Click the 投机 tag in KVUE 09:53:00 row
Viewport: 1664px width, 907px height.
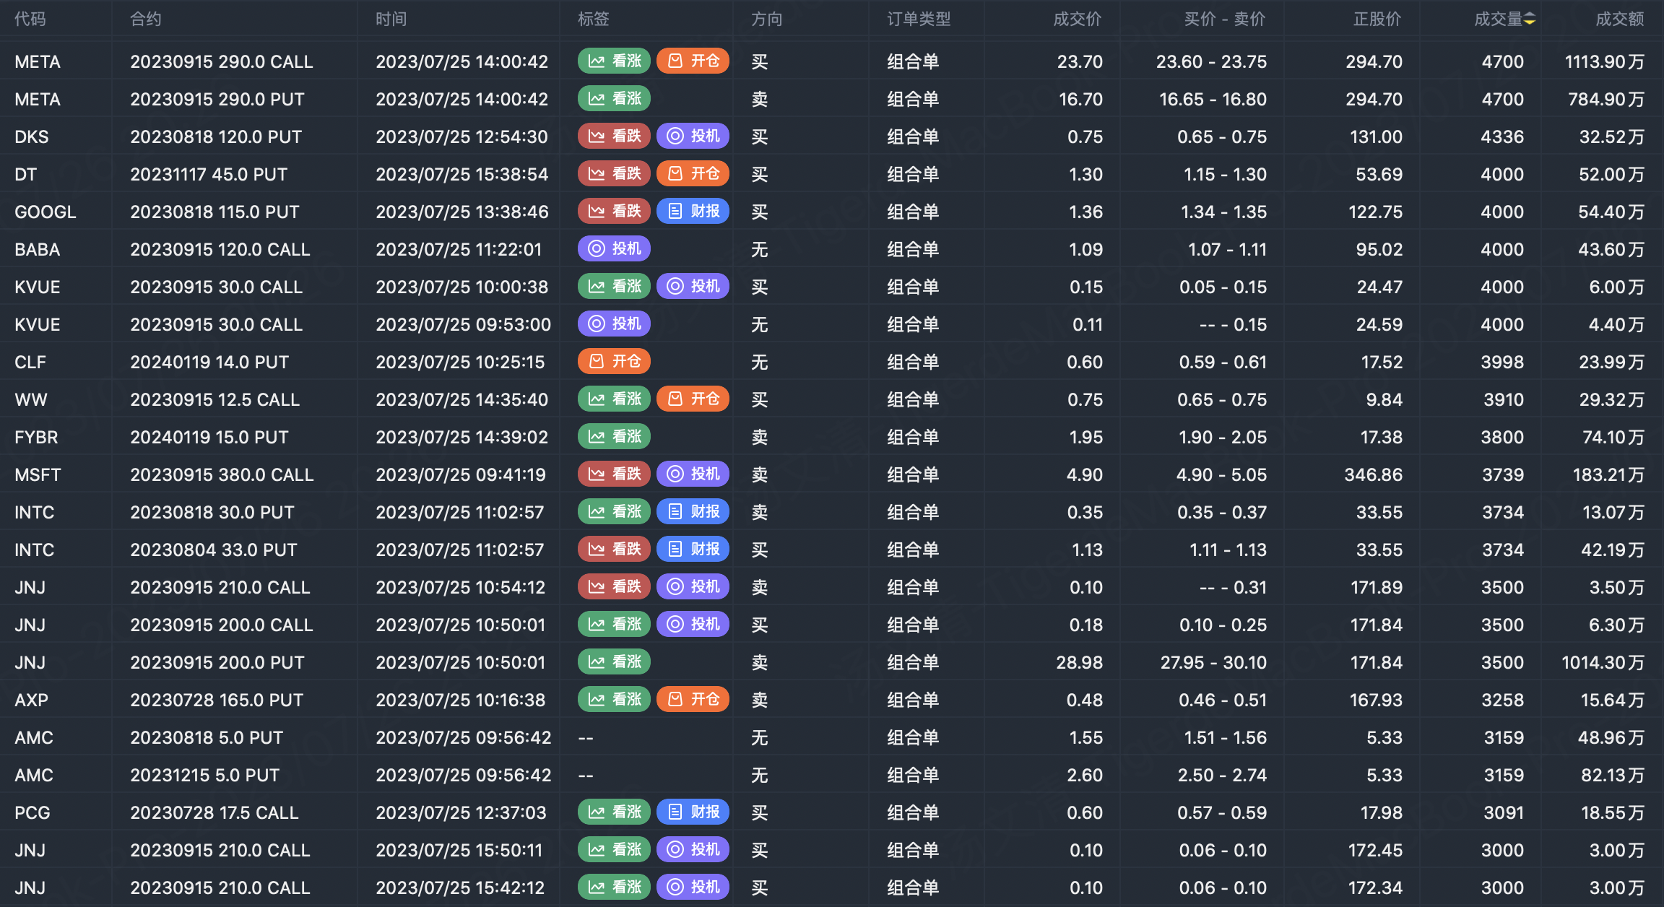click(614, 324)
